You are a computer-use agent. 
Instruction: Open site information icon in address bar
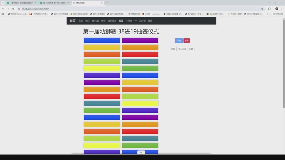pyautogui.click(x=19, y=9)
